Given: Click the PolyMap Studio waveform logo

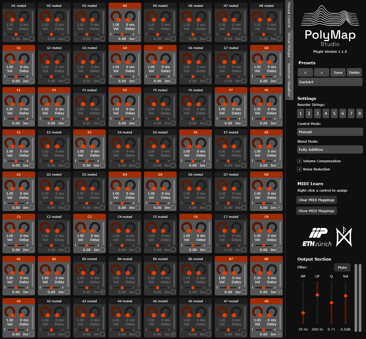Looking at the screenshot, I should tap(330, 16).
